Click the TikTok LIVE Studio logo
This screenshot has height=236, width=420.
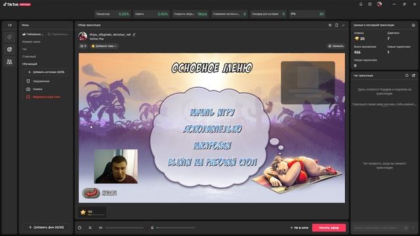(17, 5)
